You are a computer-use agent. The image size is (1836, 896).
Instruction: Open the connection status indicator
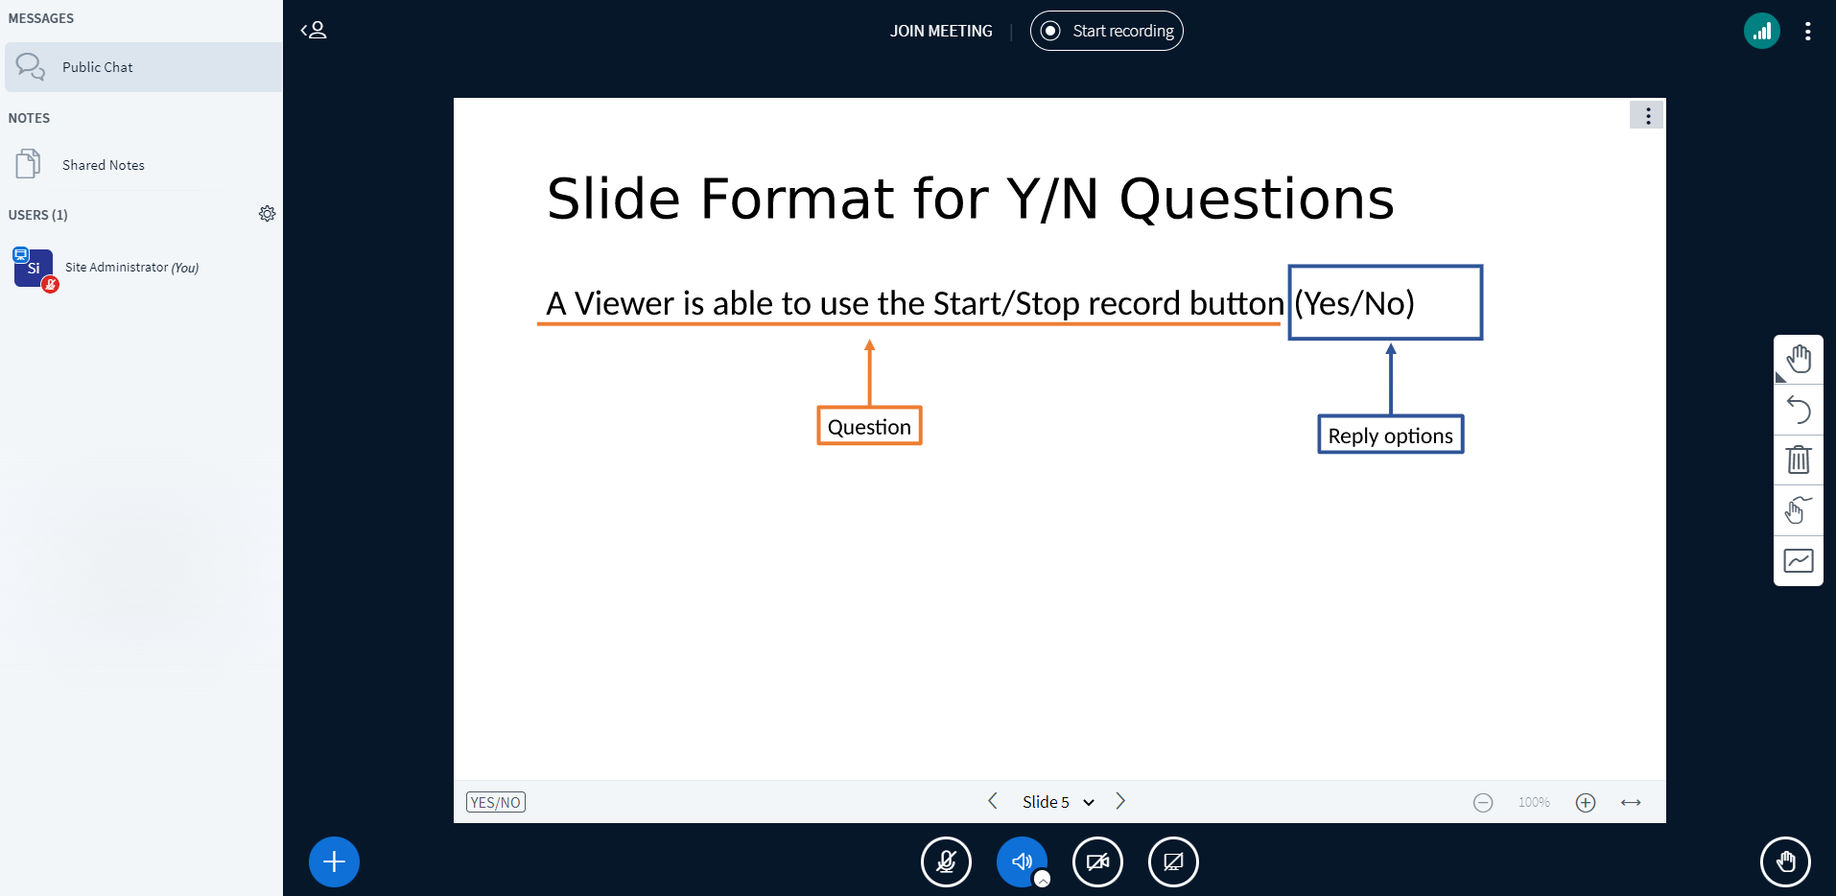pyautogui.click(x=1761, y=31)
